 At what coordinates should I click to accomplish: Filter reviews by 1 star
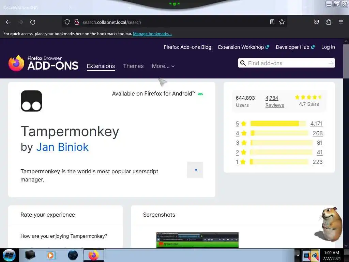pyautogui.click(x=240, y=162)
